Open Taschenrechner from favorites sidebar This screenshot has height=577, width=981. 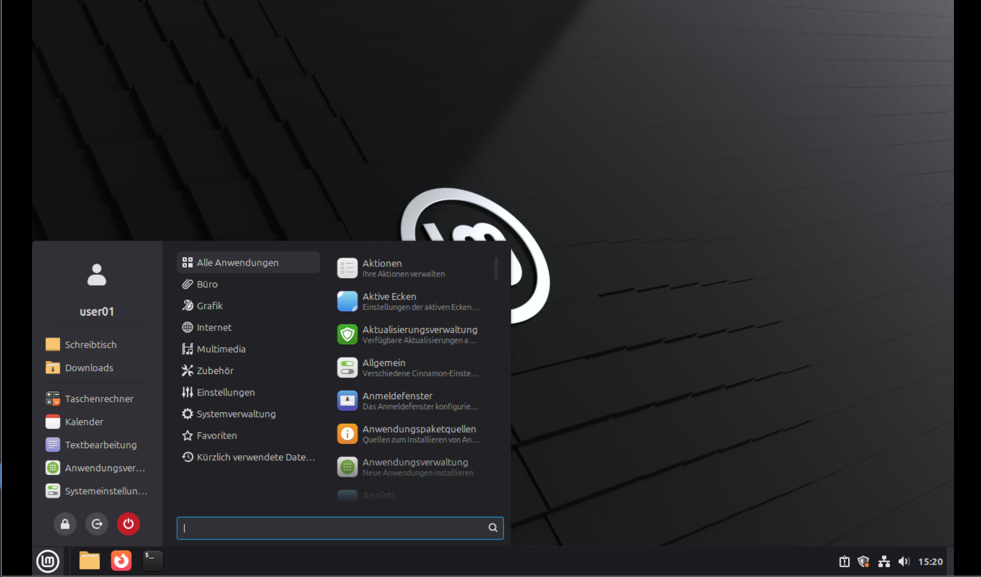click(x=98, y=399)
